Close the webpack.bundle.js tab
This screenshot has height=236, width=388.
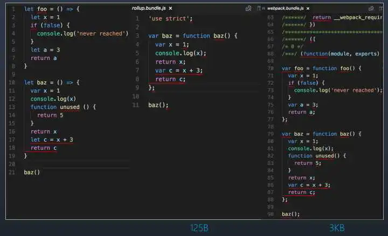click(308, 9)
